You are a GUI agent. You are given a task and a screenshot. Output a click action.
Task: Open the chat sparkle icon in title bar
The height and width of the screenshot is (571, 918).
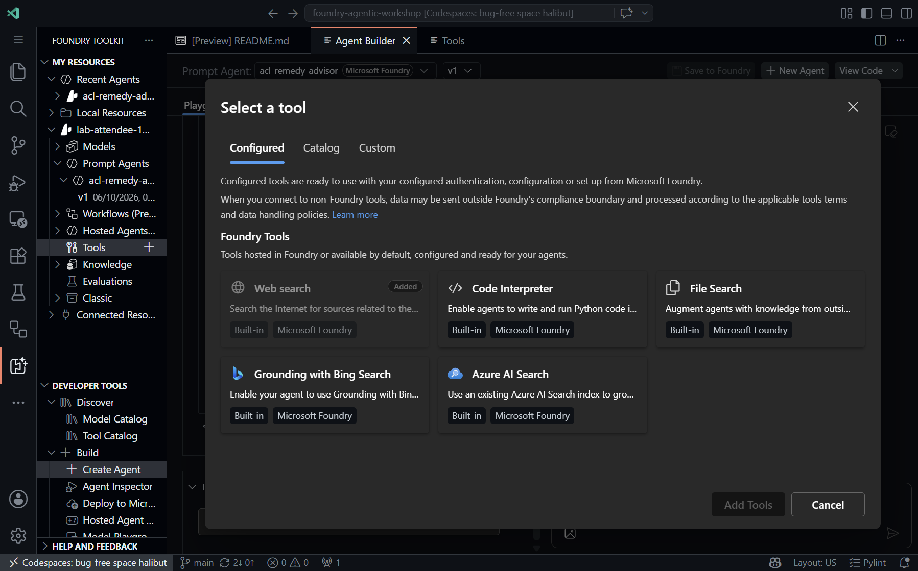click(x=626, y=13)
